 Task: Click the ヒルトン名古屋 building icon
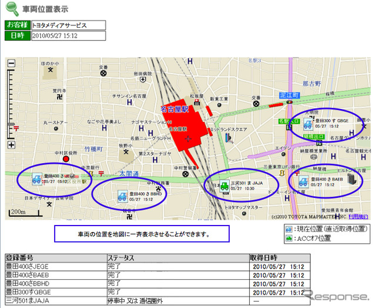pos(352,178)
